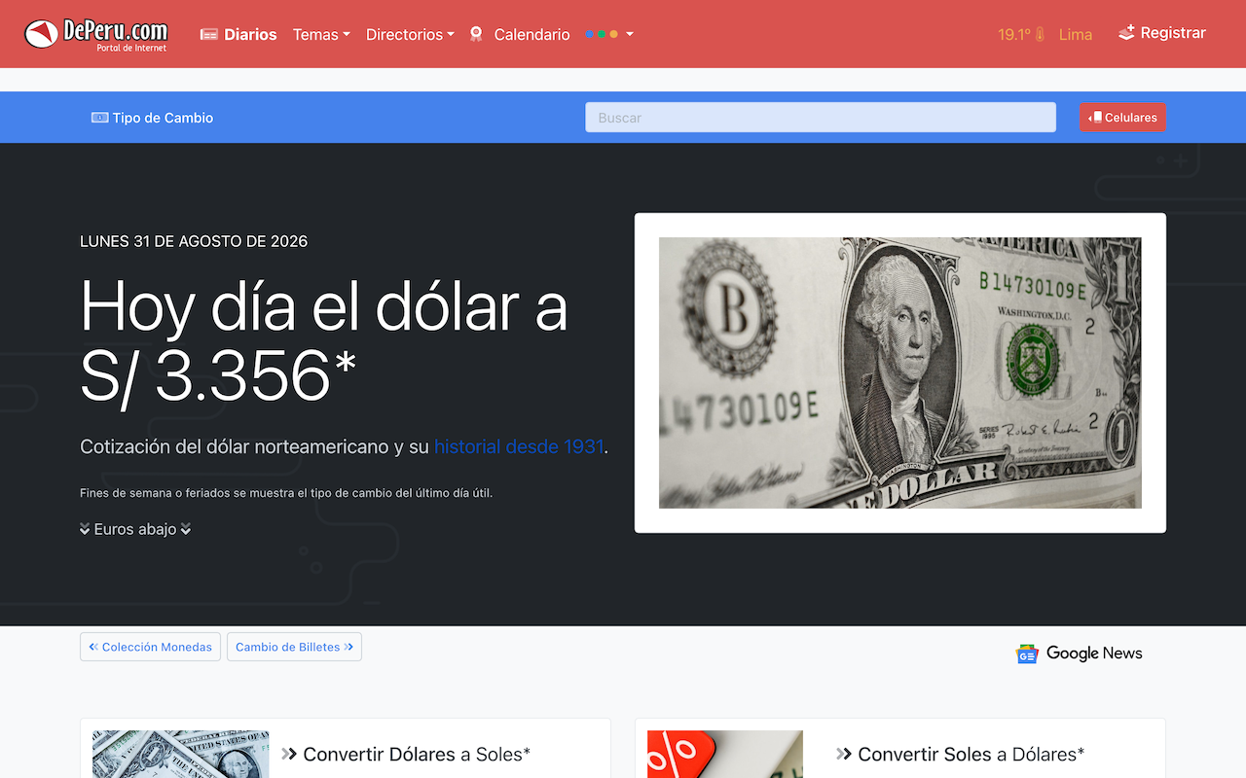Focus the Buscar search field
The width and height of the screenshot is (1246, 778).
(x=821, y=118)
